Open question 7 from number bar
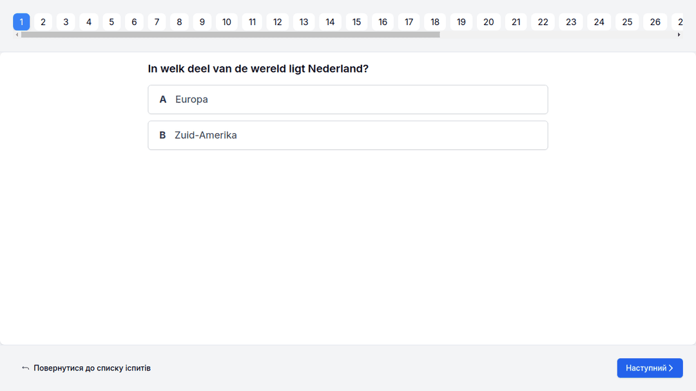Screen dimensions: 696x391 tap(157, 22)
